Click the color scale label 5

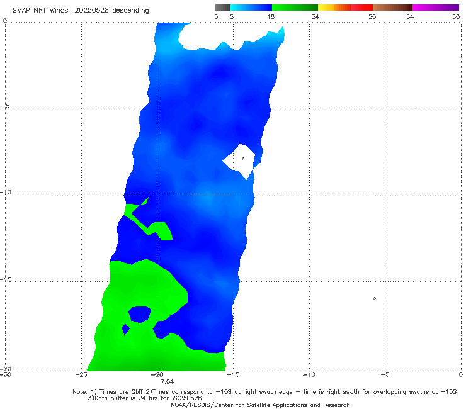(x=232, y=16)
